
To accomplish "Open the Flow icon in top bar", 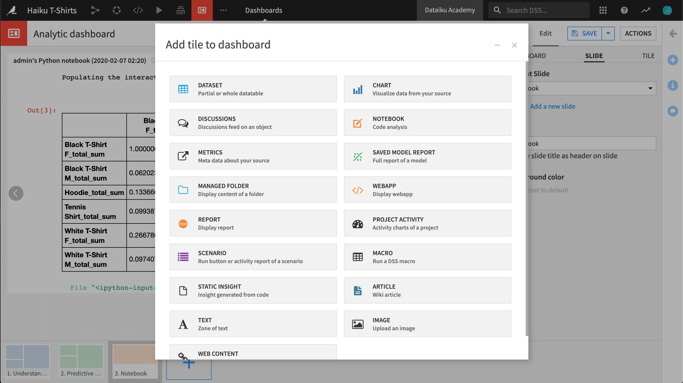I will (x=95, y=10).
